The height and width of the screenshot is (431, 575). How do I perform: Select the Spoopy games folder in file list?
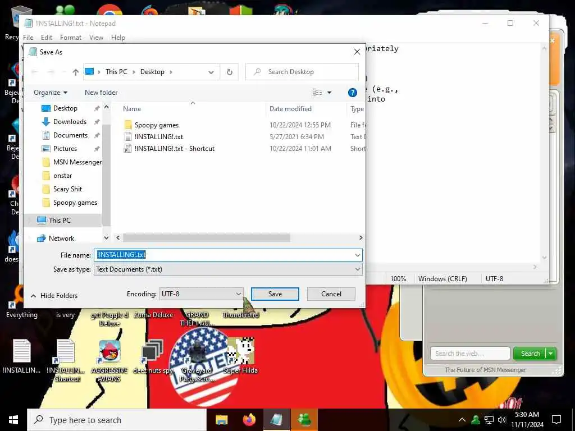[x=156, y=125]
